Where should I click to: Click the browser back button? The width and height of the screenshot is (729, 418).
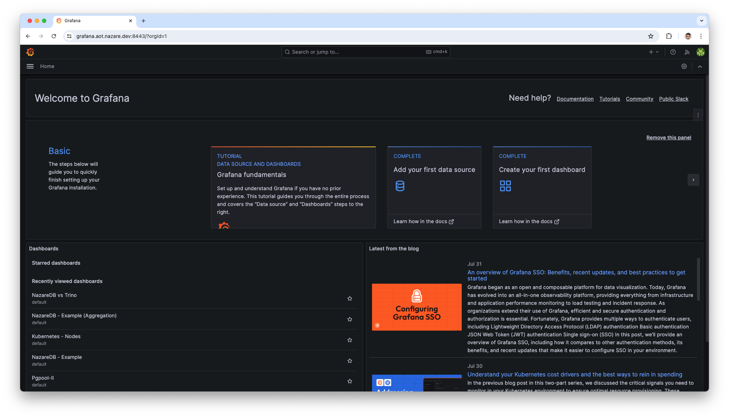[x=28, y=36]
